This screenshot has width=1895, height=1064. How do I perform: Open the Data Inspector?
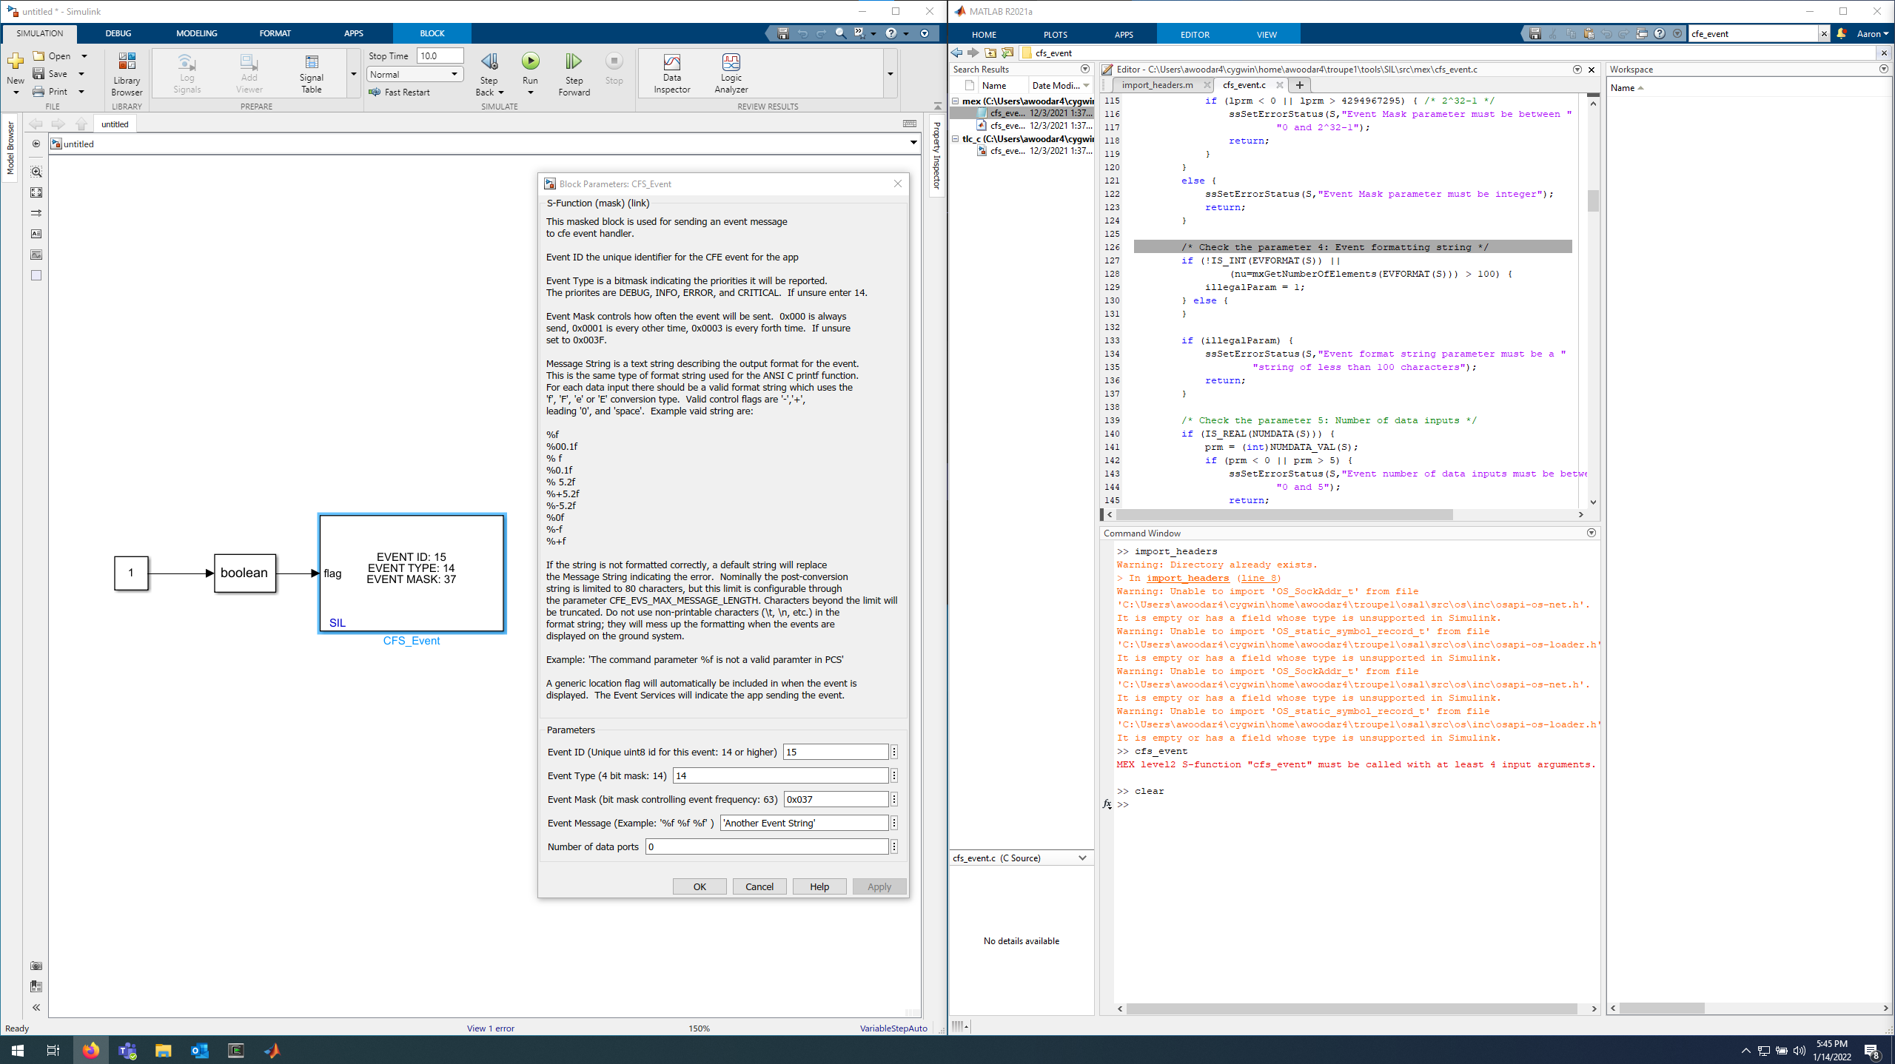pyautogui.click(x=671, y=72)
